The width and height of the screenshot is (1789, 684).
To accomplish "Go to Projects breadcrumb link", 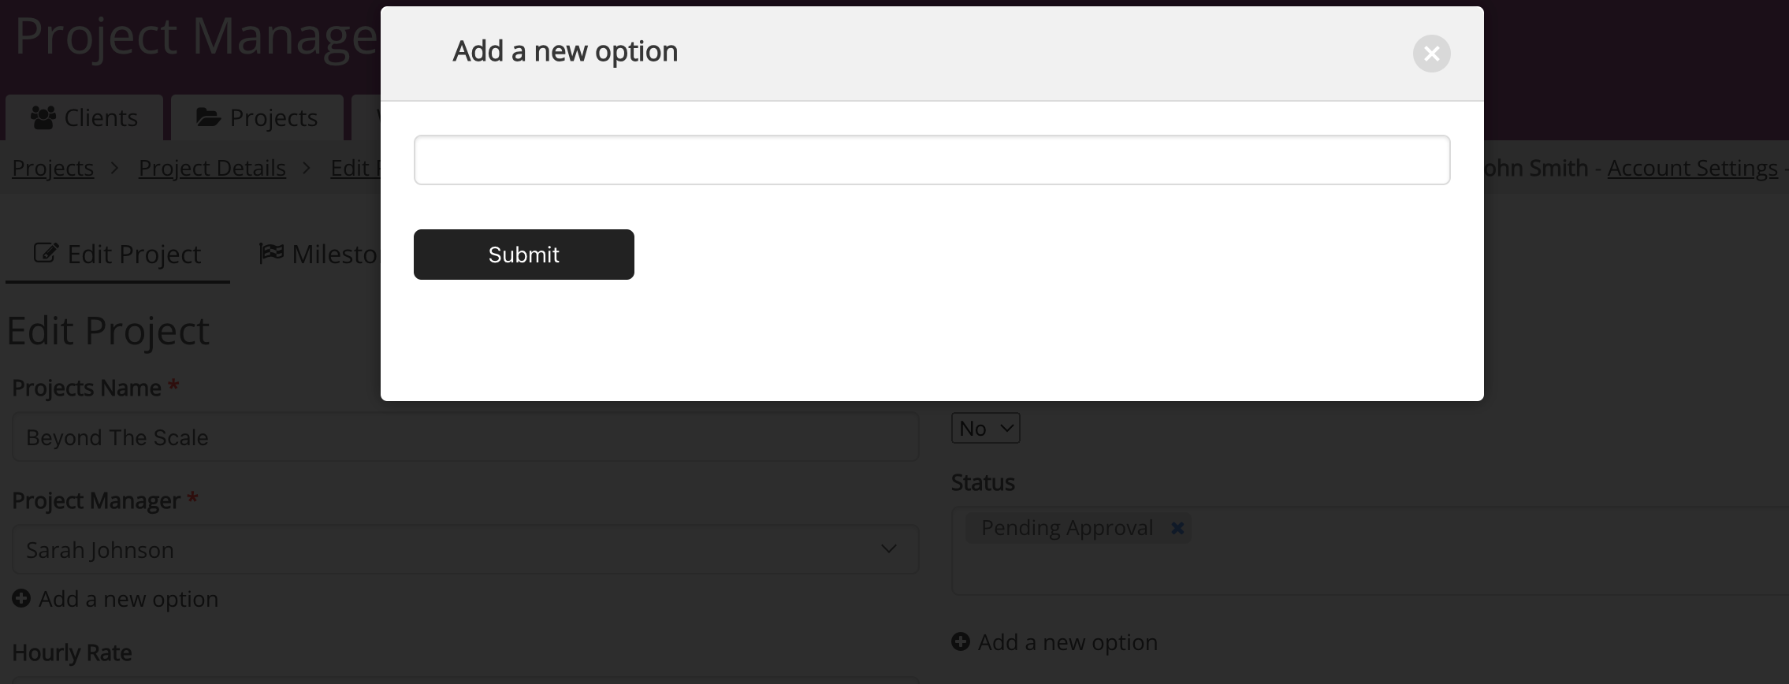I will click(53, 168).
